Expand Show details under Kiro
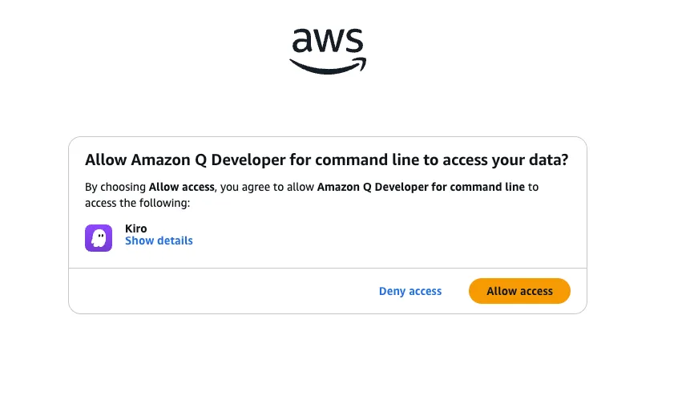698x396 pixels. point(159,240)
